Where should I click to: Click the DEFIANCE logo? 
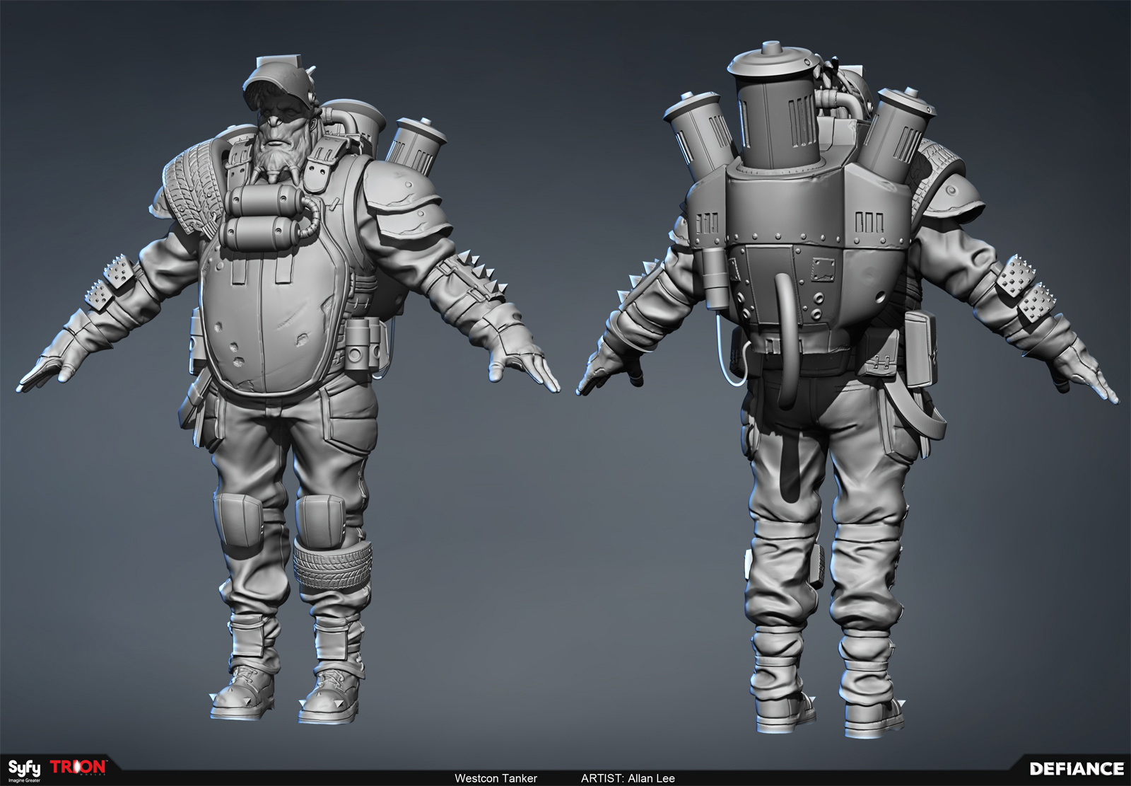point(1077,768)
